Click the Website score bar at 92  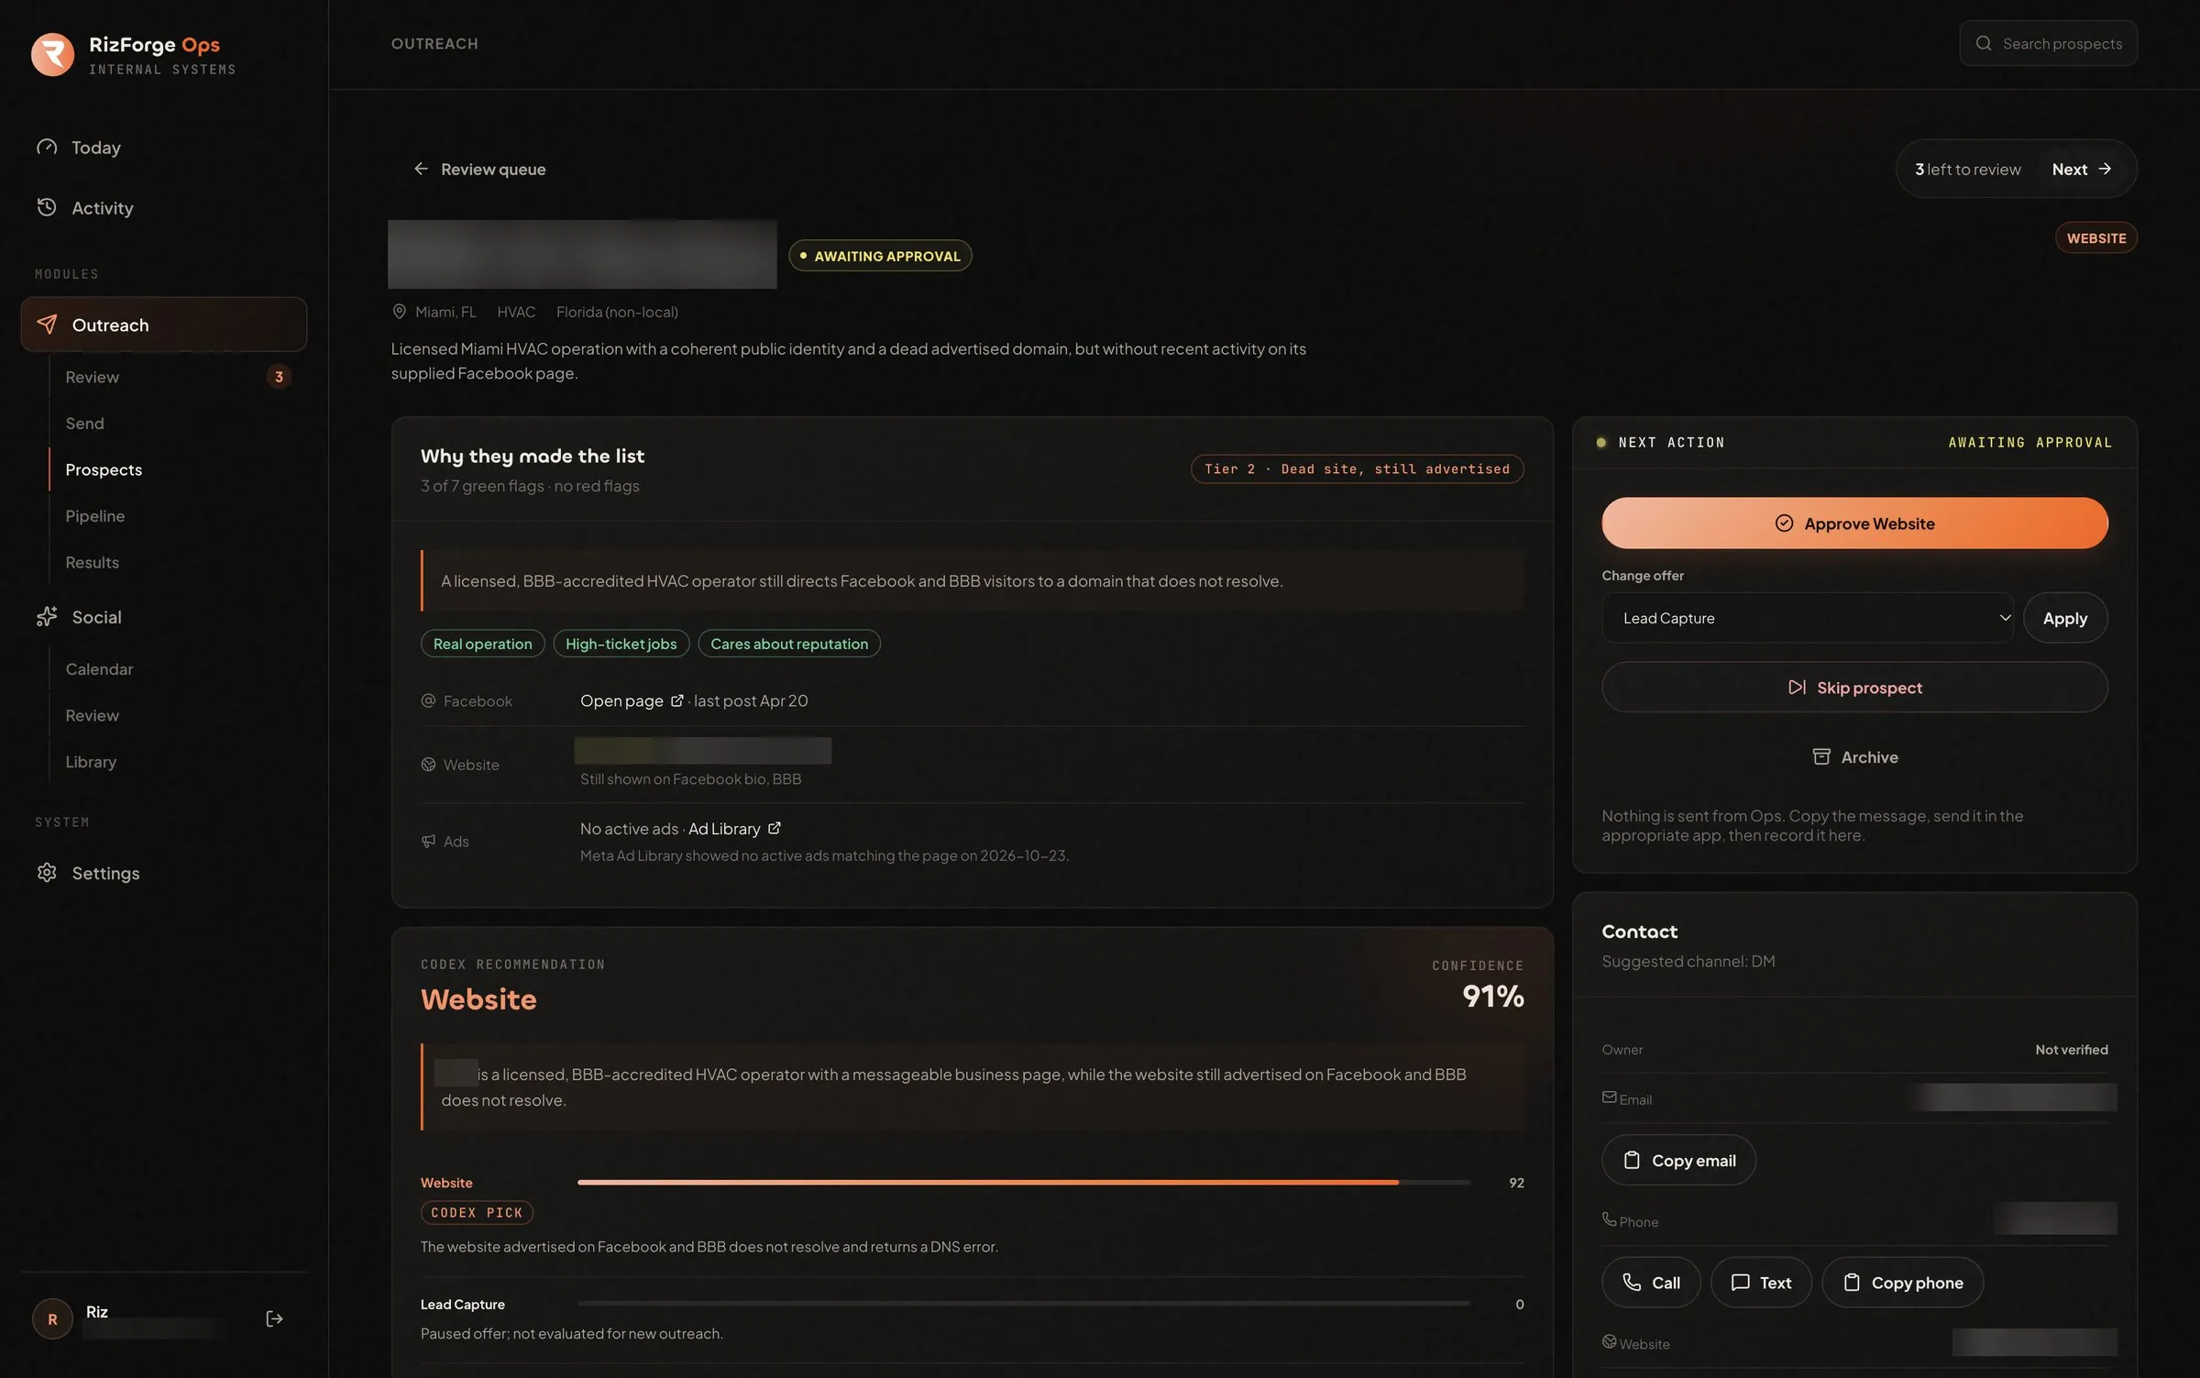[1023, 1183]
